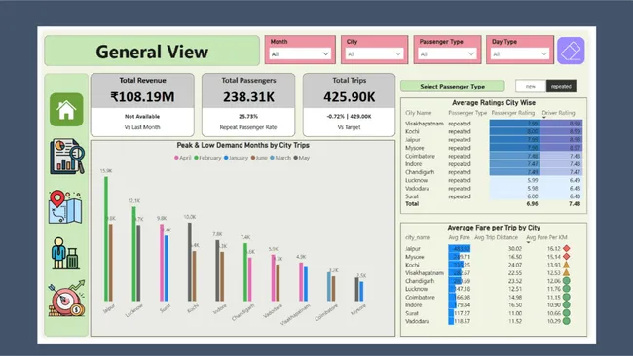Open the Passenger Type filter dropdown
The width and height of the screenshot is (633, 356).
click(x=447, y=54)
